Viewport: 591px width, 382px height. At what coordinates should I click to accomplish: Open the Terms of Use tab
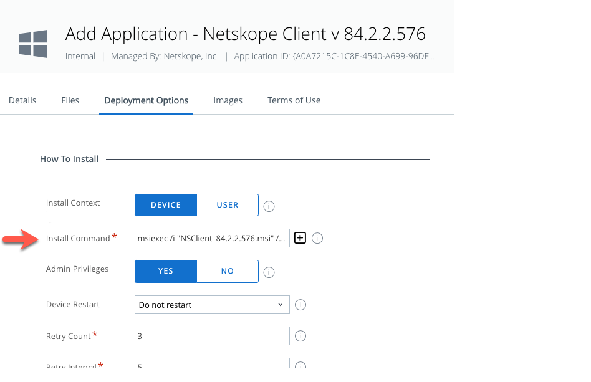coord(294,100)
